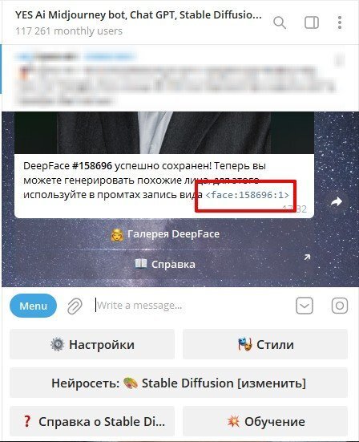Open the generated suit photo thumbnail
The width and height of the screenshot is (359, 442).
pos(164,132)
